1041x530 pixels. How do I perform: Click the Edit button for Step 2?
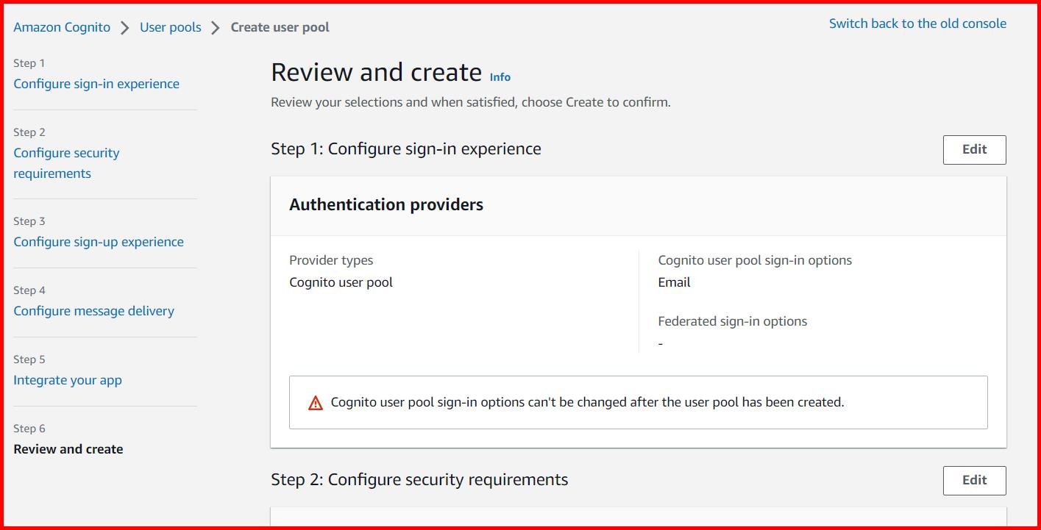tap(974, 480)
